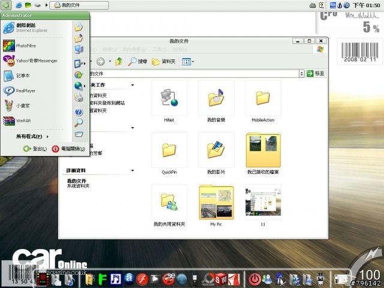Screen dimensions: 384x288
Task: Click the forward arrow in the Explorer toolbar
Action: click(x=100, y=61)
